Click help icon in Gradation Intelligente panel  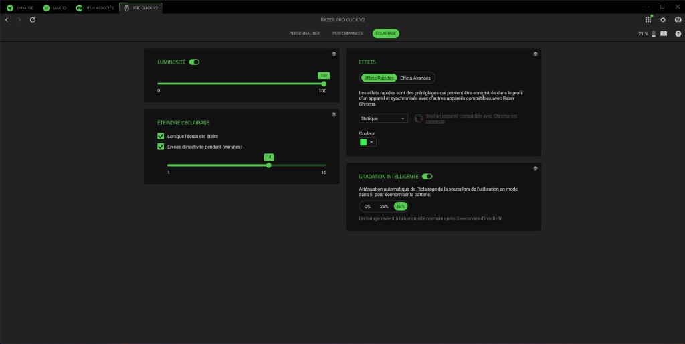(x=536, y=168)
